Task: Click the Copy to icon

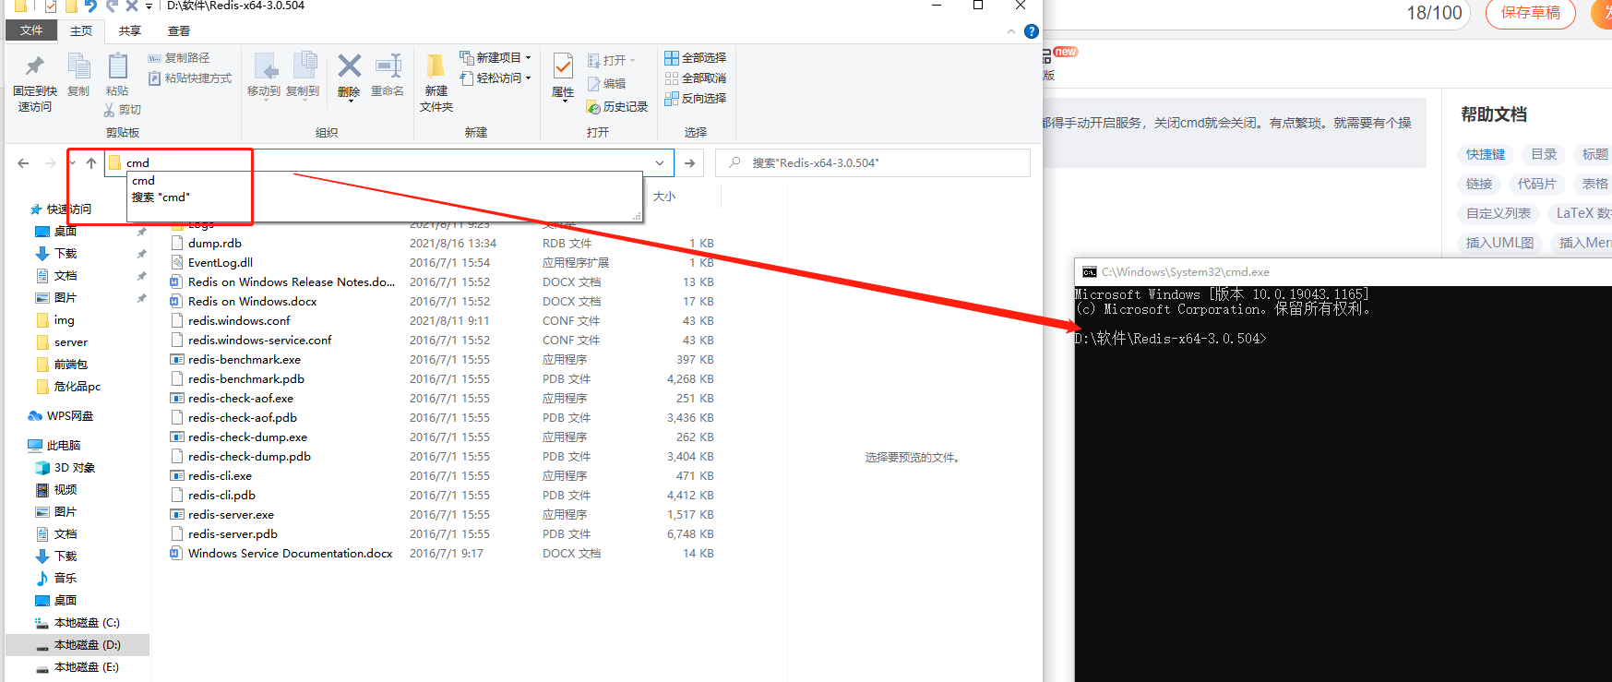Action: [x=303, y=75]
